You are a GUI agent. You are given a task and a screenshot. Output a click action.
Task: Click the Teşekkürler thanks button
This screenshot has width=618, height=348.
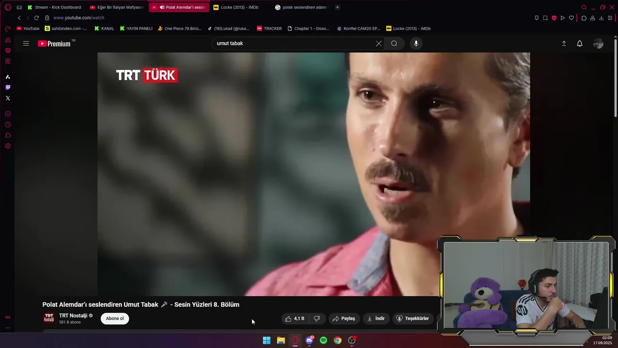(x=413, y=319)
